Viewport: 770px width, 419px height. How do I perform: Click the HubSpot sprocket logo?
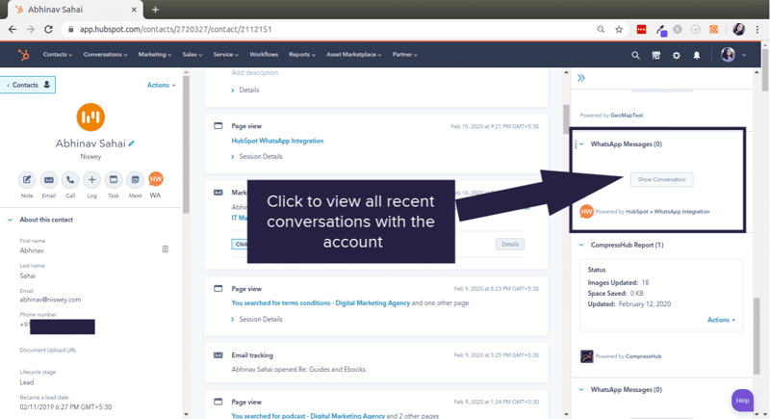click(23, 55)
